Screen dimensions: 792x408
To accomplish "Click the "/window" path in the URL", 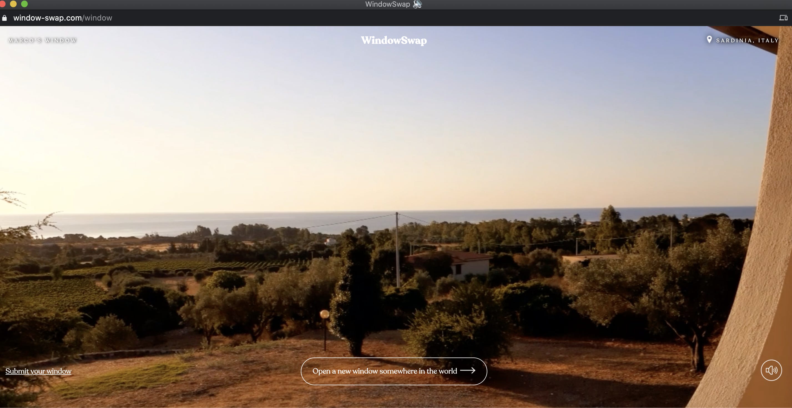I will [x=97, y=18].
